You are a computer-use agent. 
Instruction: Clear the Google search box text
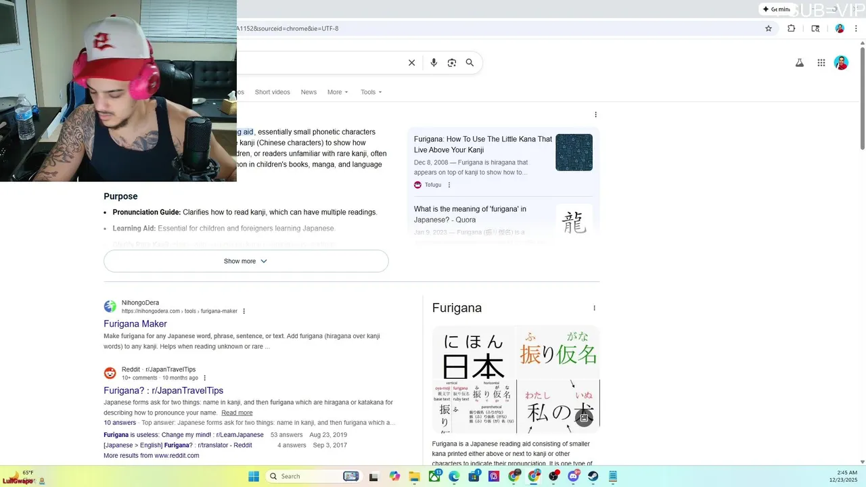(x=411, y=63)
